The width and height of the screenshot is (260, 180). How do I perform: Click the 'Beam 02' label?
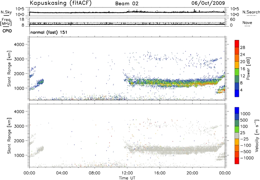point(127,4)
